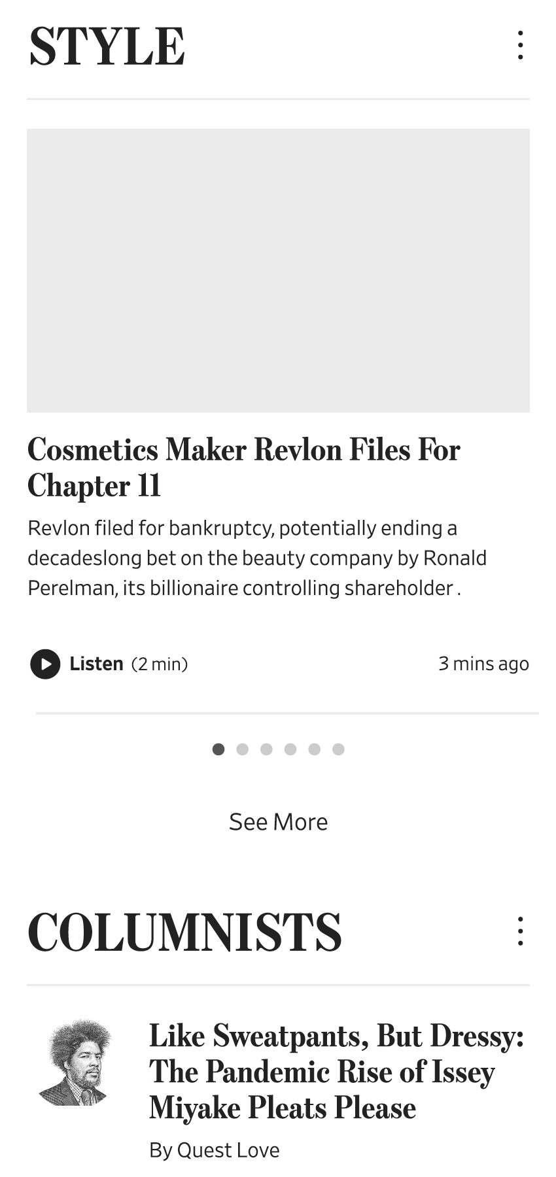Screen dimensions: 556x1177
Task: Show the fifth carousel slide dot
Action: click(x=315, y=749)
